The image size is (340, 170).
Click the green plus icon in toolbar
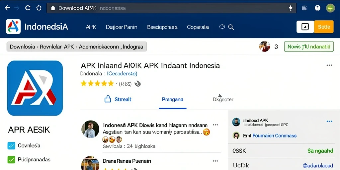(330, 8)
